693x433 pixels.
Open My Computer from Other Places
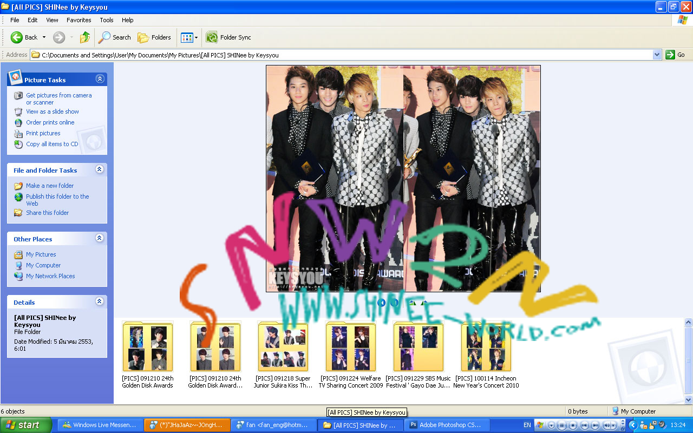coord(43,265)
